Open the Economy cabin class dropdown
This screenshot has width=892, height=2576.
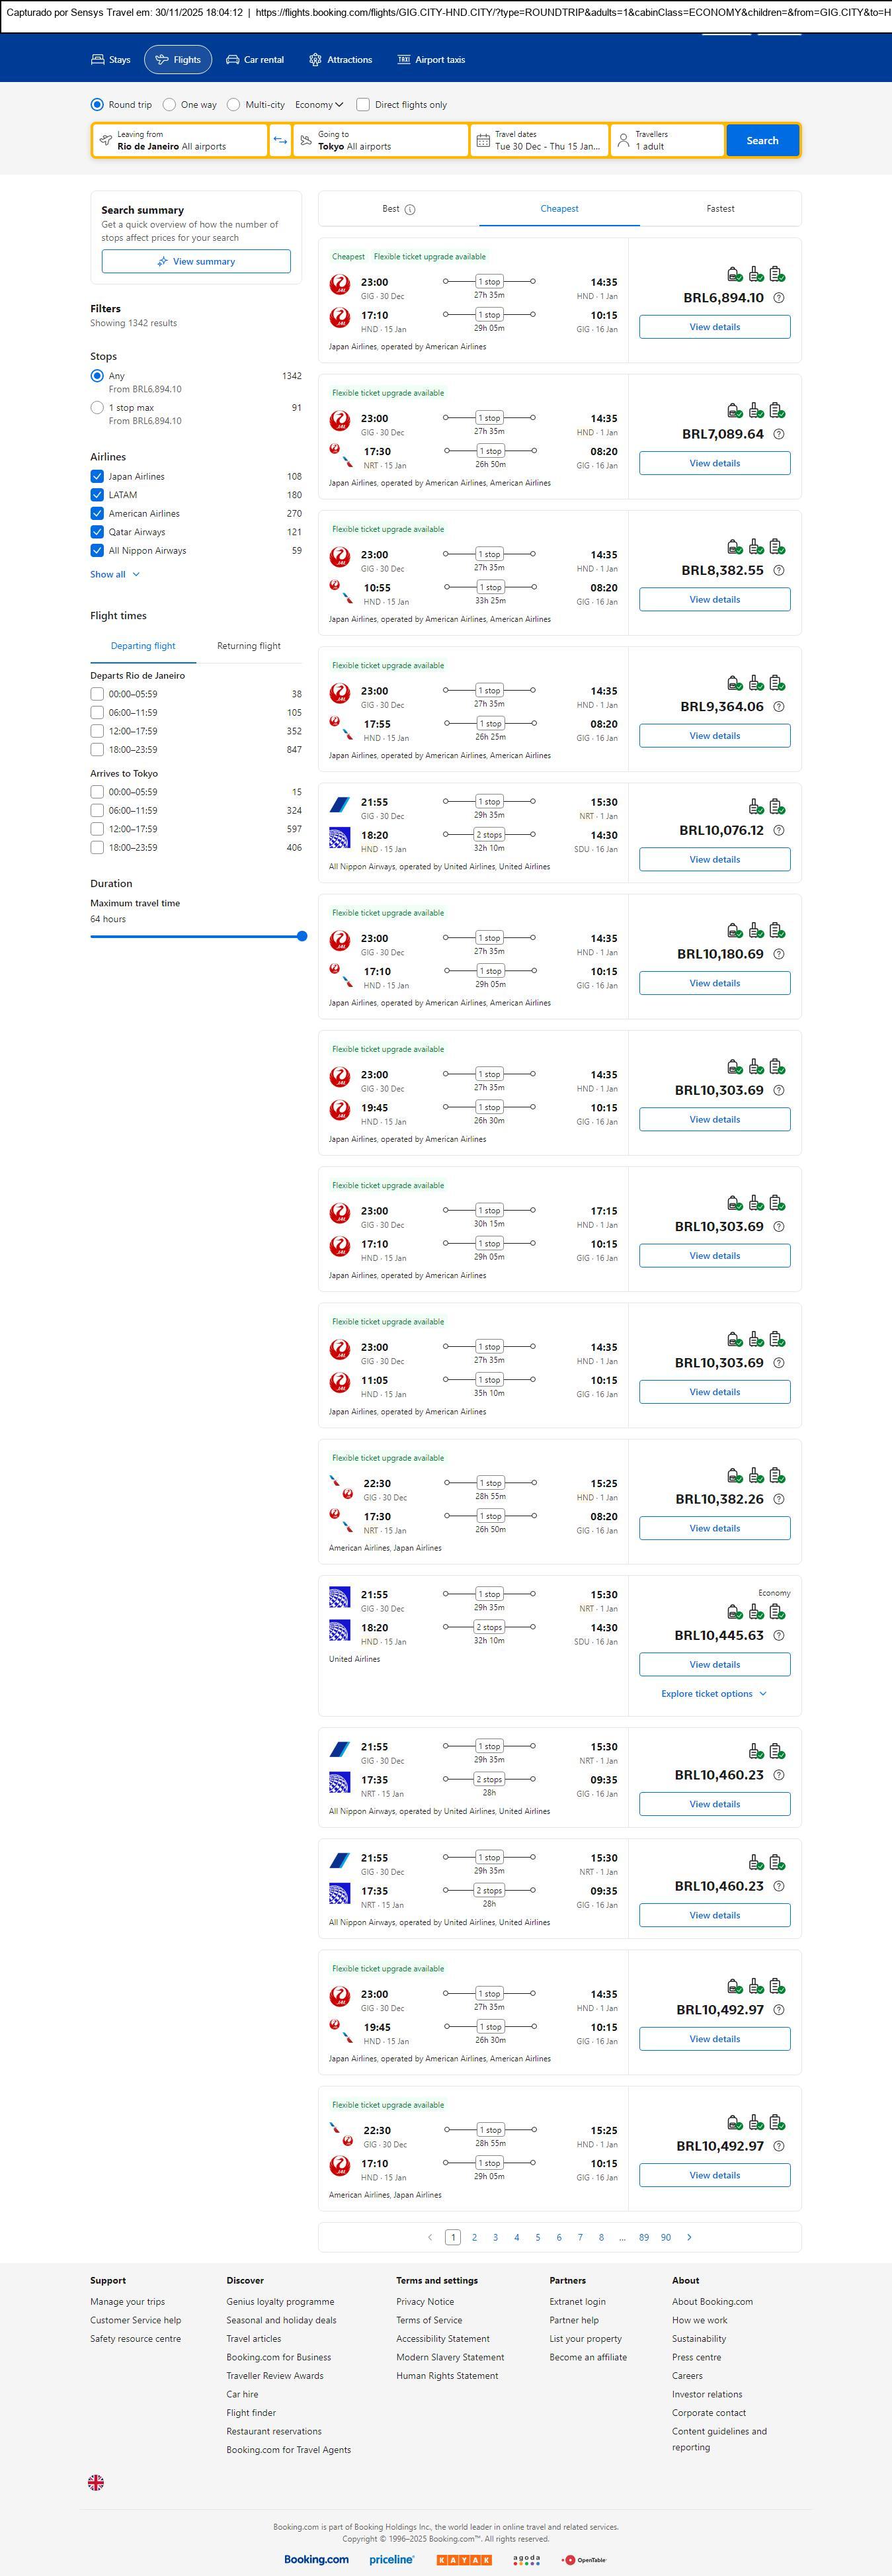point(319,105)
